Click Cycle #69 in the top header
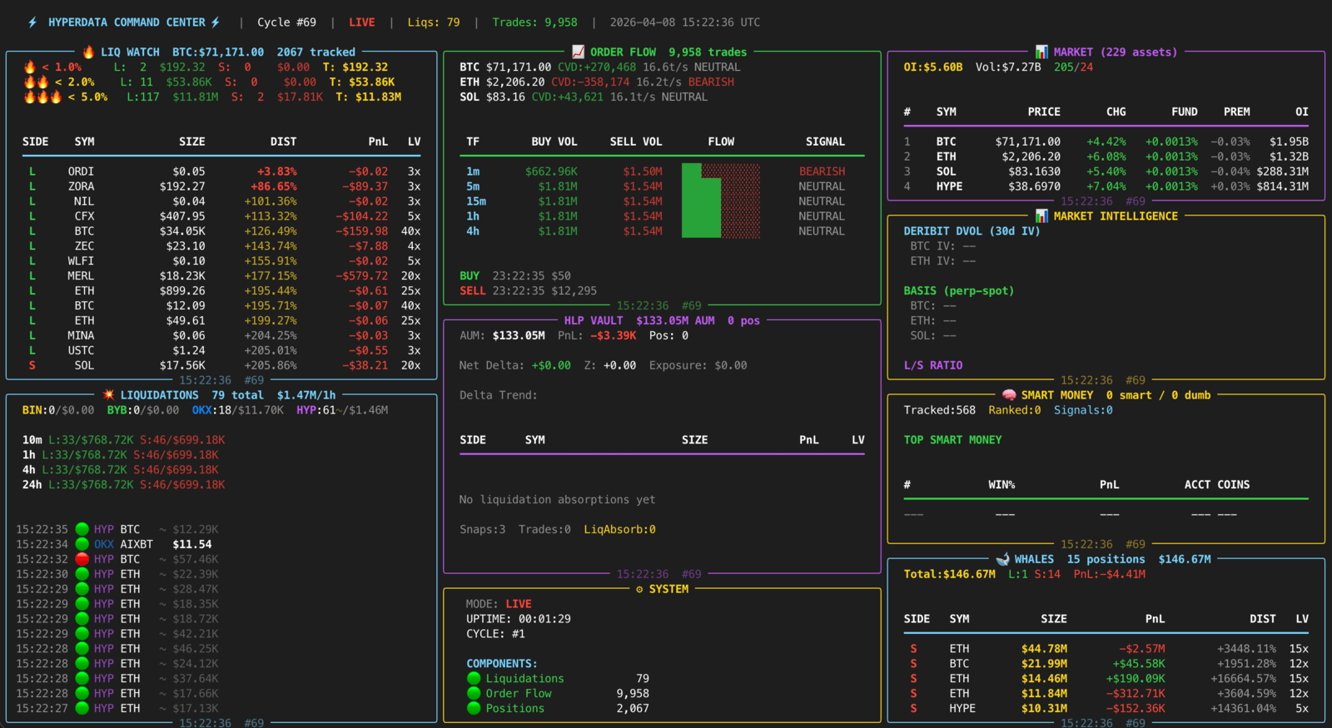The width and height of the screenshot is (1332, 728). (286, 22)
